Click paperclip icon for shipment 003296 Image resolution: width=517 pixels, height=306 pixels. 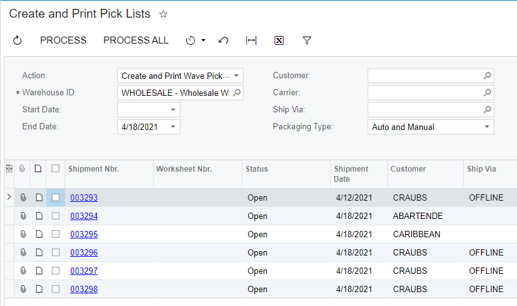(x=23, y=252)
